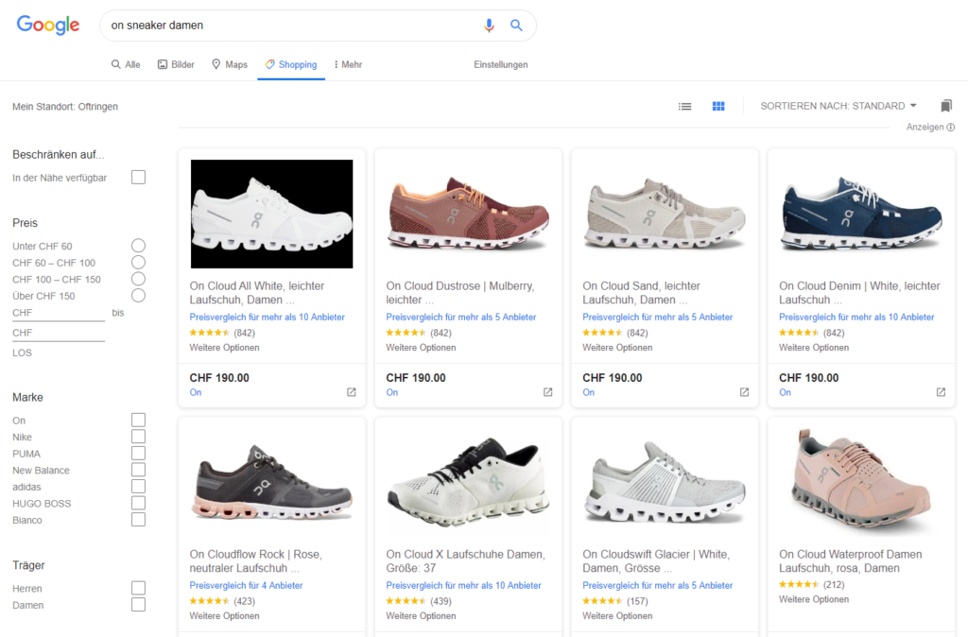Check the adidas brand filter
The width and height of the screenshot is (968, 637).
(138, 487)
